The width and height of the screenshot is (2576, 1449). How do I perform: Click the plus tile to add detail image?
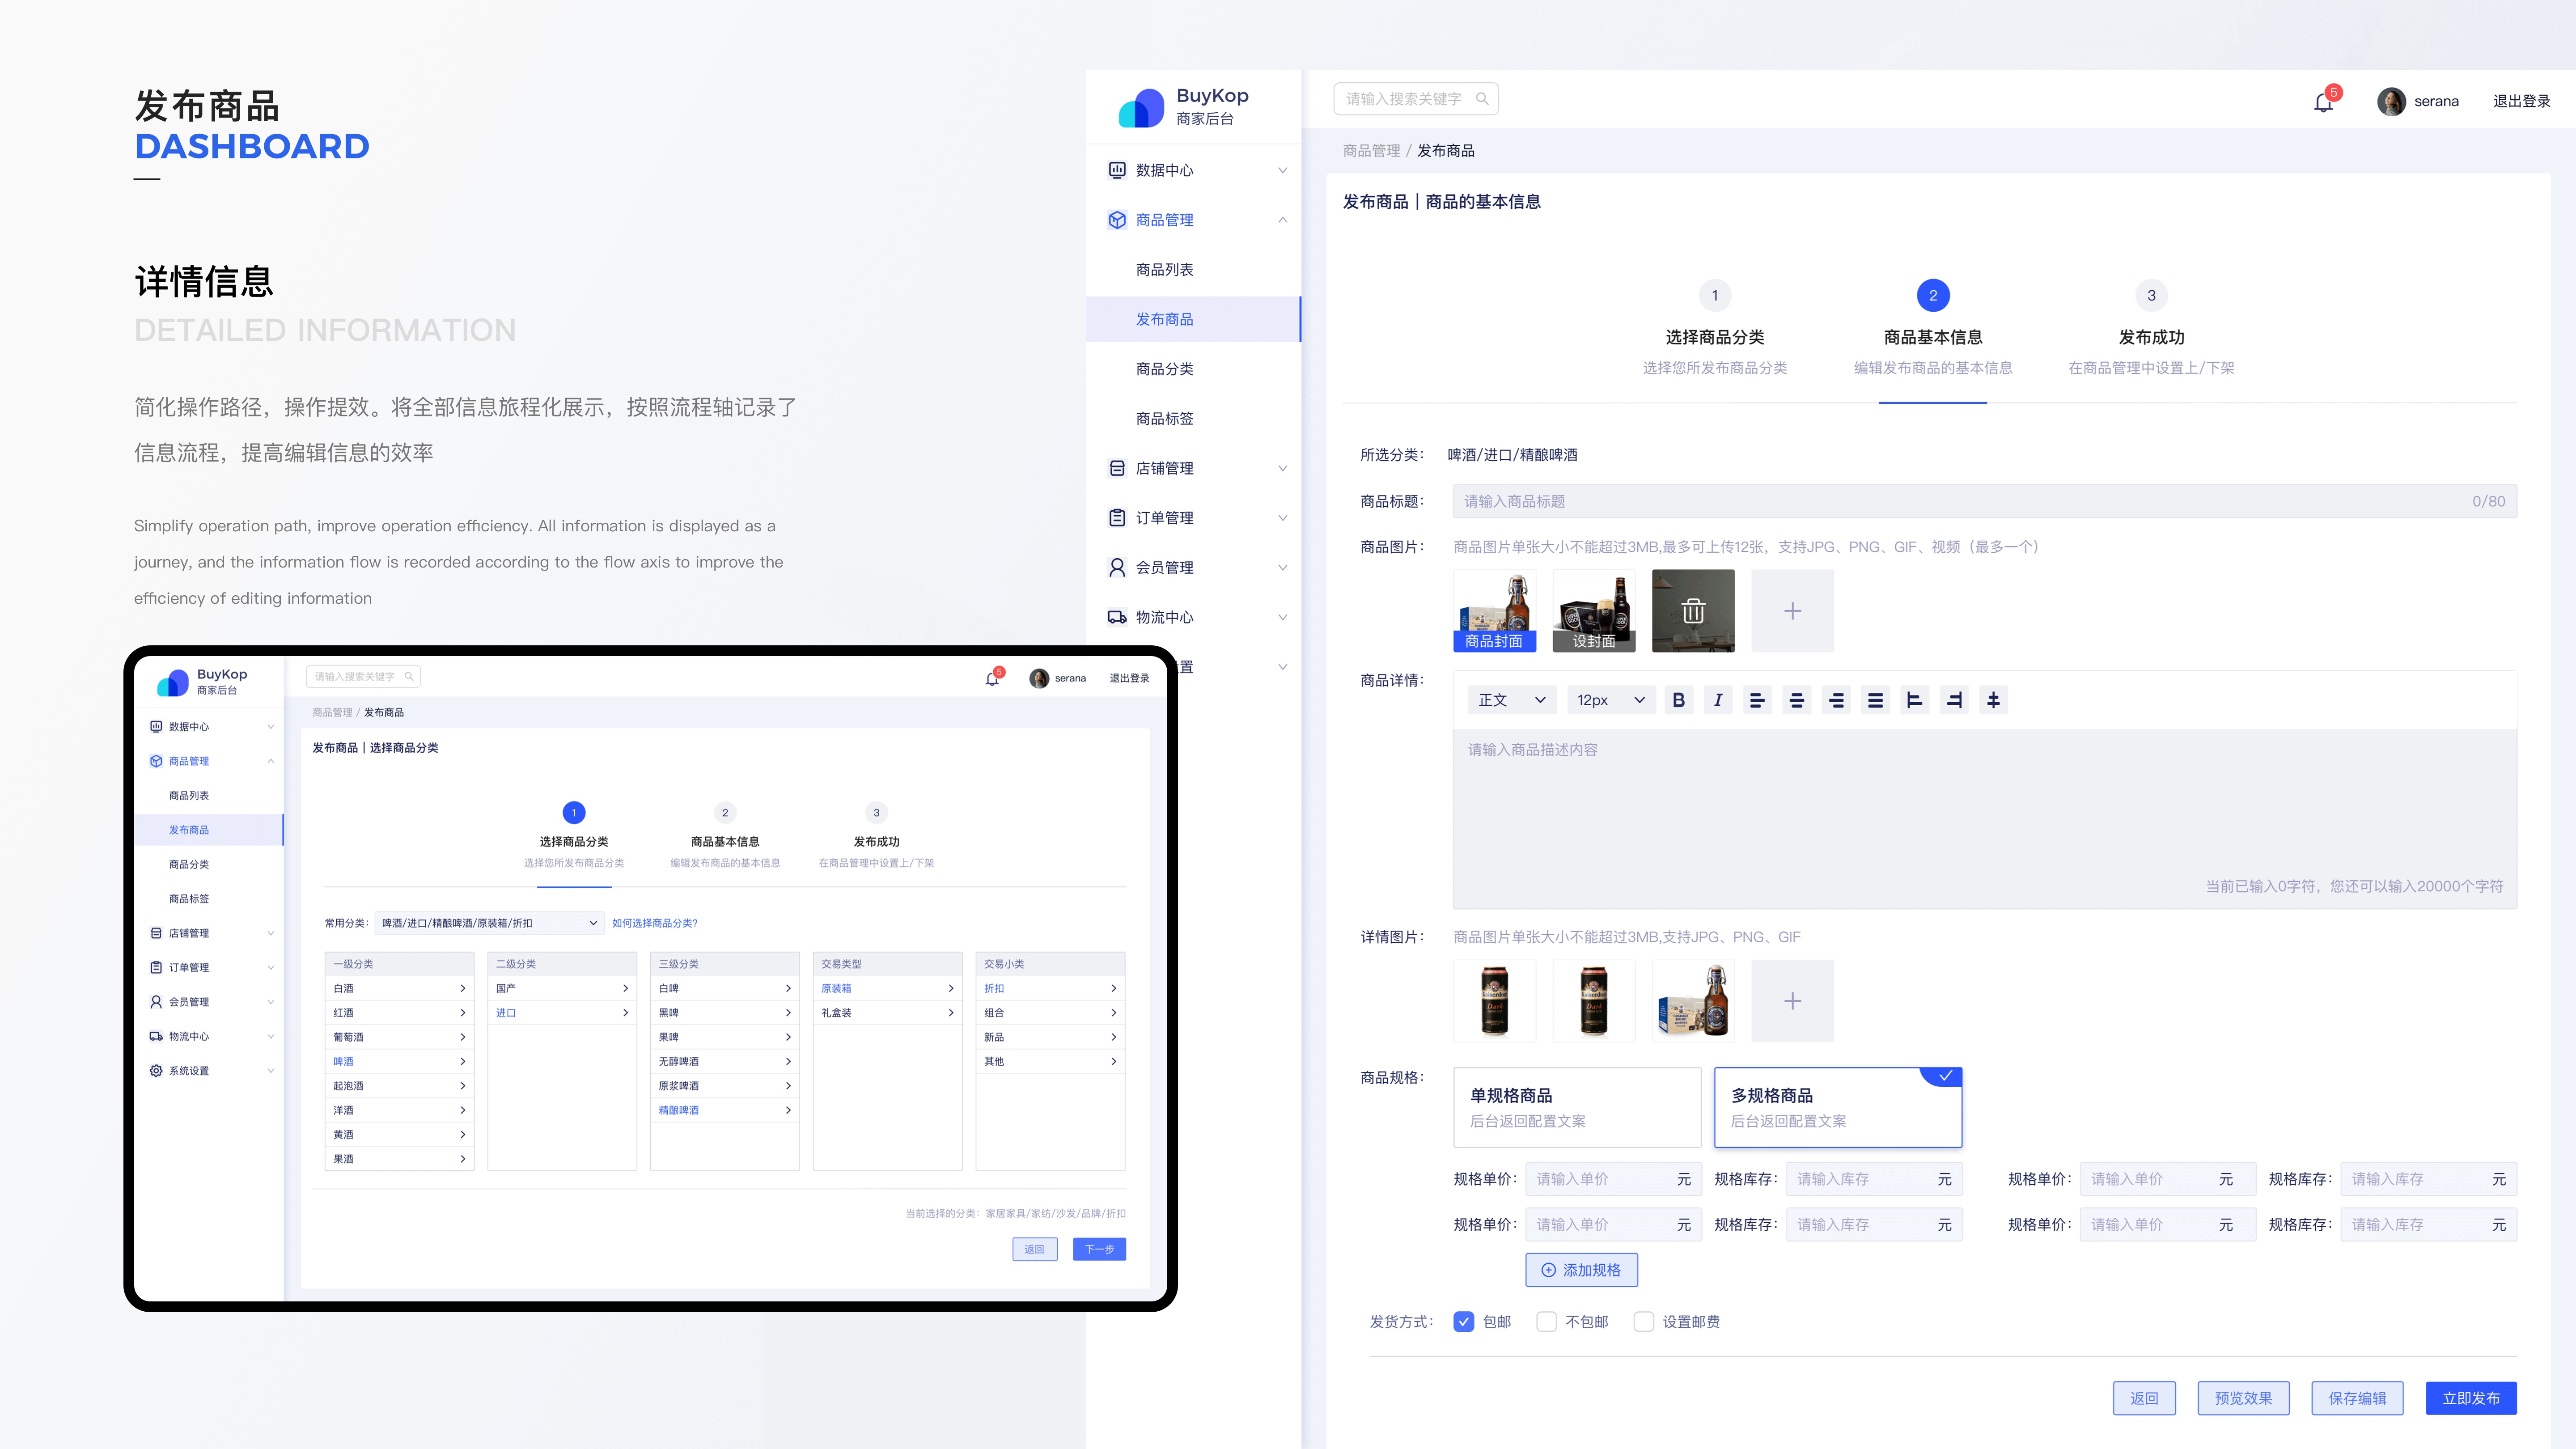(1792, 1001)
